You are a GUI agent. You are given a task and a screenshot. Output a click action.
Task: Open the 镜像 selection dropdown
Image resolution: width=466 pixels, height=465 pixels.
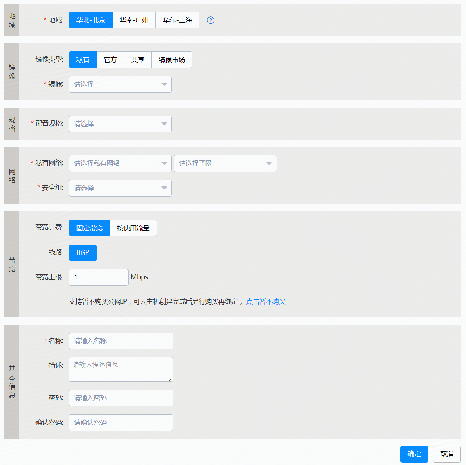coord(120,85)
